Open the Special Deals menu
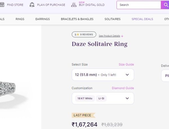 pos(142,19)
